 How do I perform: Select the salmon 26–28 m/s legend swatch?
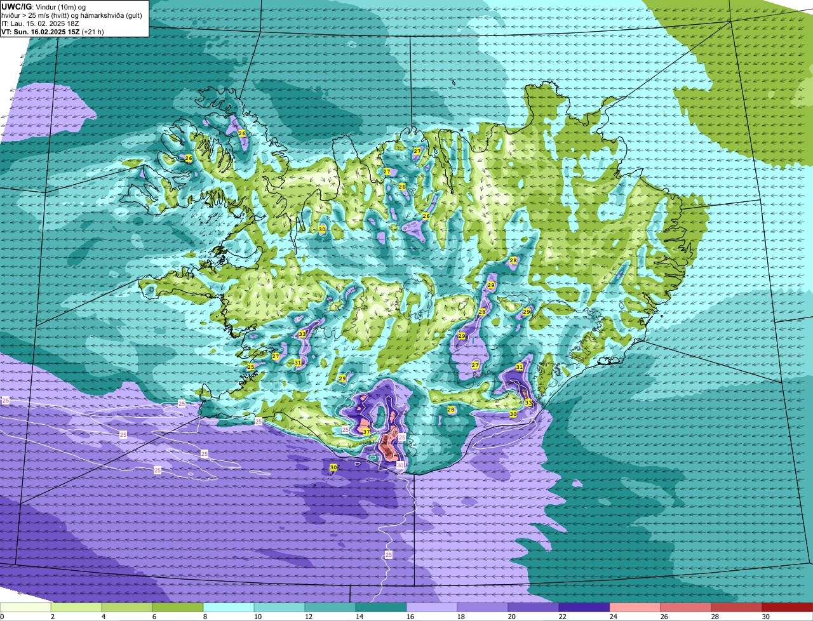pyautogui.click(x=686, y=607)
